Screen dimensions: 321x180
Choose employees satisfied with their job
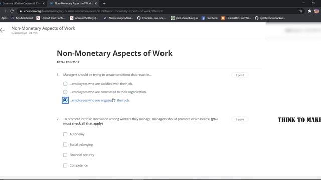pos(65,84)
